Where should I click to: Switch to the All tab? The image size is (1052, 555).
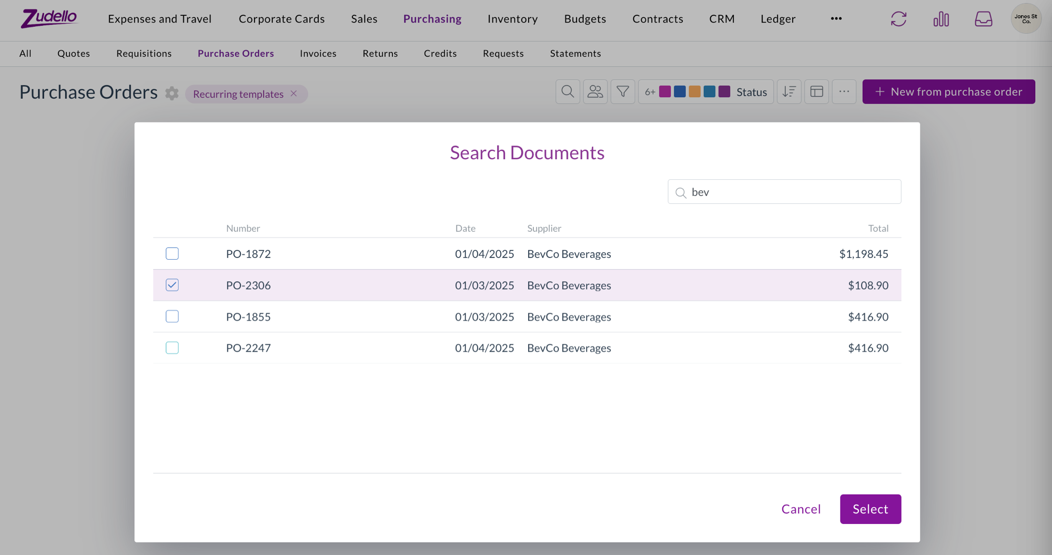[x=25, y=53]
